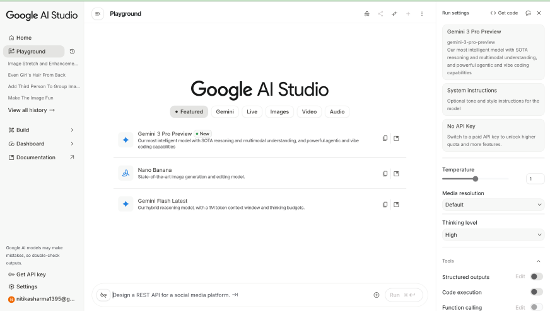
Task: Copy the Nano Banana model name
Action: point(385,174)
